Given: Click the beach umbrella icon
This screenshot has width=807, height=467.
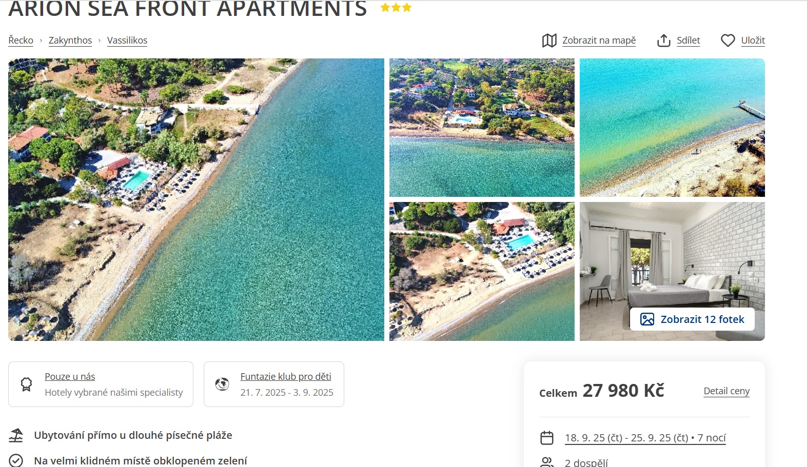Looking at the screenshot, I should pyautogui.click(x=16, y=435).
